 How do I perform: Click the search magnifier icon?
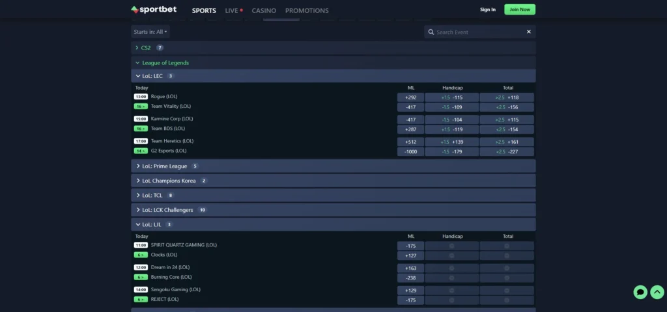(431, 32)
